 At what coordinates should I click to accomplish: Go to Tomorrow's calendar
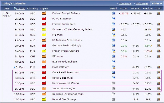click(125, 4)
